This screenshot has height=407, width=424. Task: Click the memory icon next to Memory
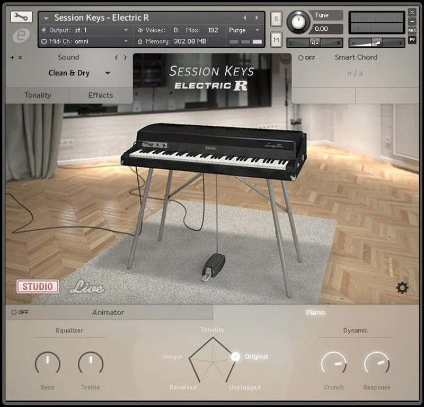[140, 41]
